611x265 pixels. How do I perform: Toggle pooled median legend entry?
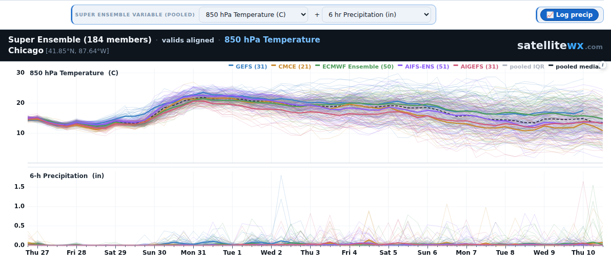point(574,67)
